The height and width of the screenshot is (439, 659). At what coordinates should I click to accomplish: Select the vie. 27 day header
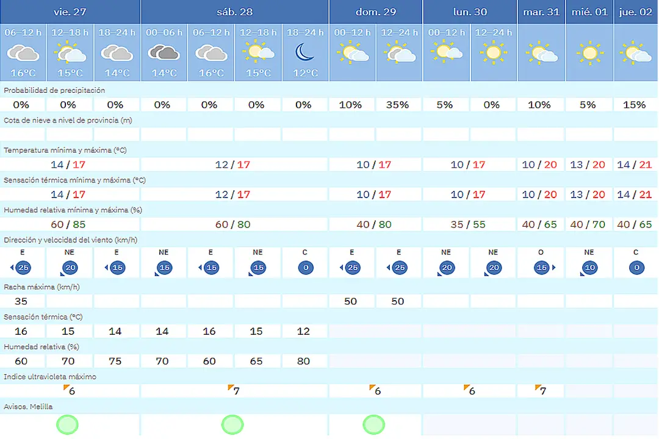(x=70, y=12)
